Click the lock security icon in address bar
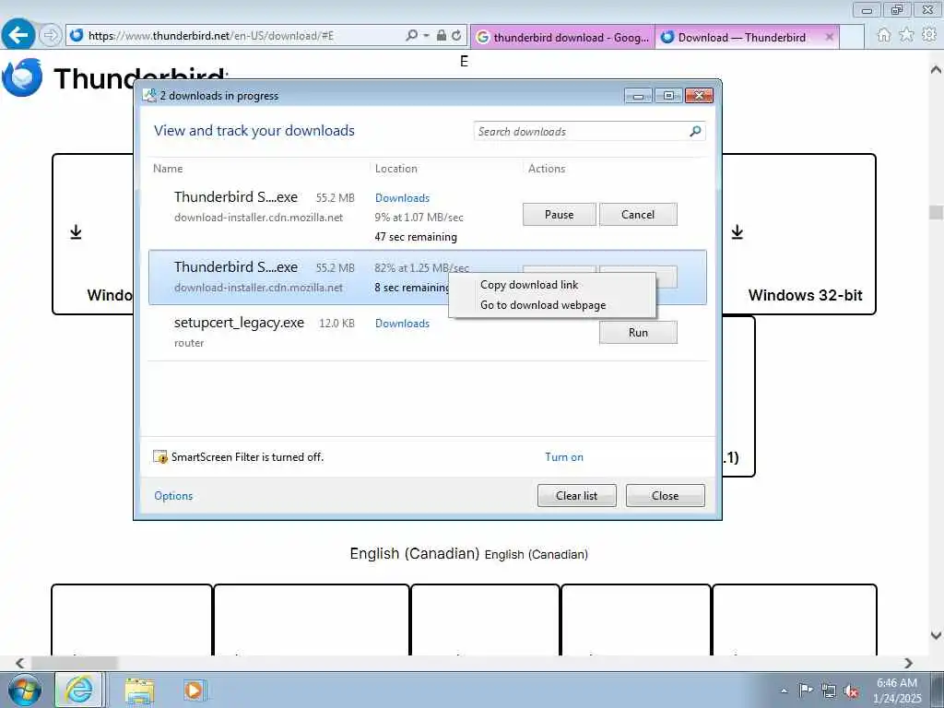 pos(442,36)
